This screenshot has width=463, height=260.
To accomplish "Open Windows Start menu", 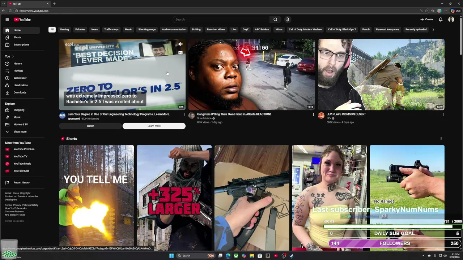I will tap(171, 256).
